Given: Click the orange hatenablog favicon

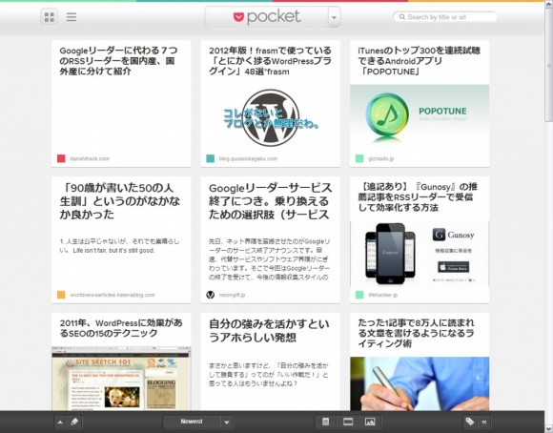Looking at the screenshot, I should [x=61, y=295].
